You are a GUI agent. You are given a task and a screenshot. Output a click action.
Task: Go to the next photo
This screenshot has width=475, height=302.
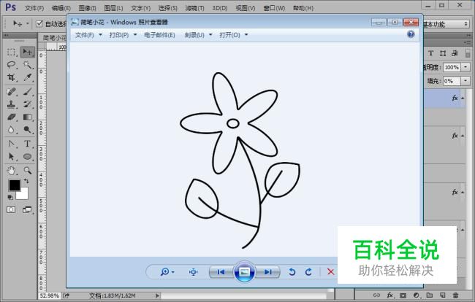tap(269, 272)
